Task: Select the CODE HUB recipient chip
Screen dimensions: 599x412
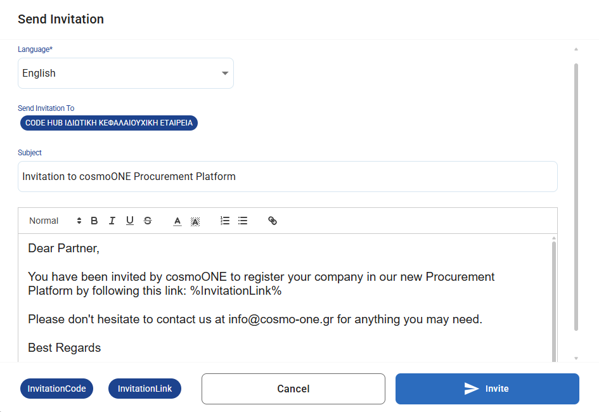Action: tap(109, 123)
